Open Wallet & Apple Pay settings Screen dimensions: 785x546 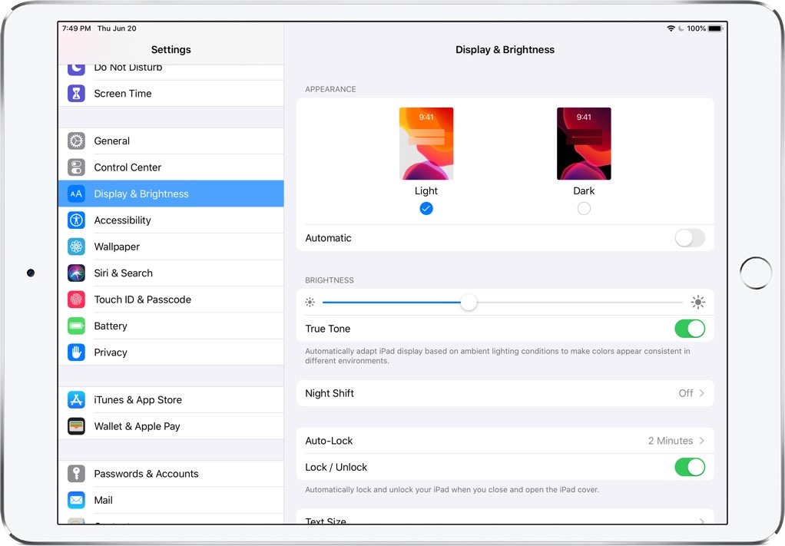(171, 426)
